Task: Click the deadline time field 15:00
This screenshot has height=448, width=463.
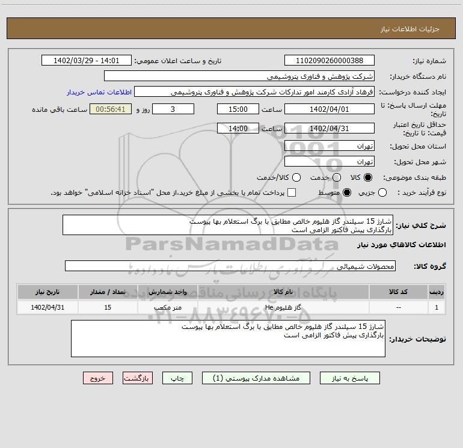Action: point(238,109)
